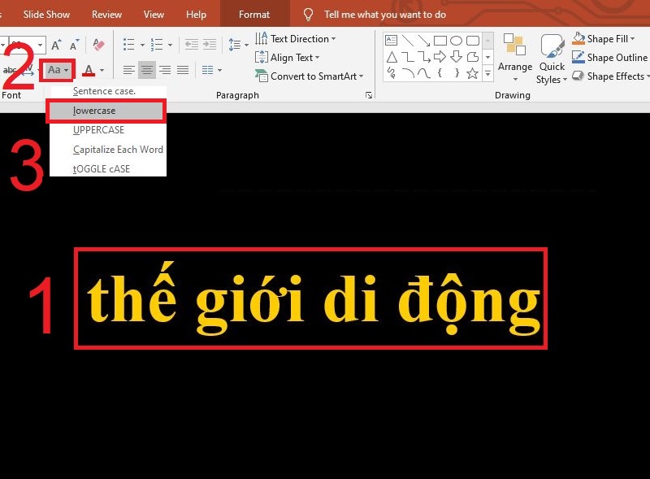
Task: Click the Shape Outline icon
Action: tap(579, 57)
